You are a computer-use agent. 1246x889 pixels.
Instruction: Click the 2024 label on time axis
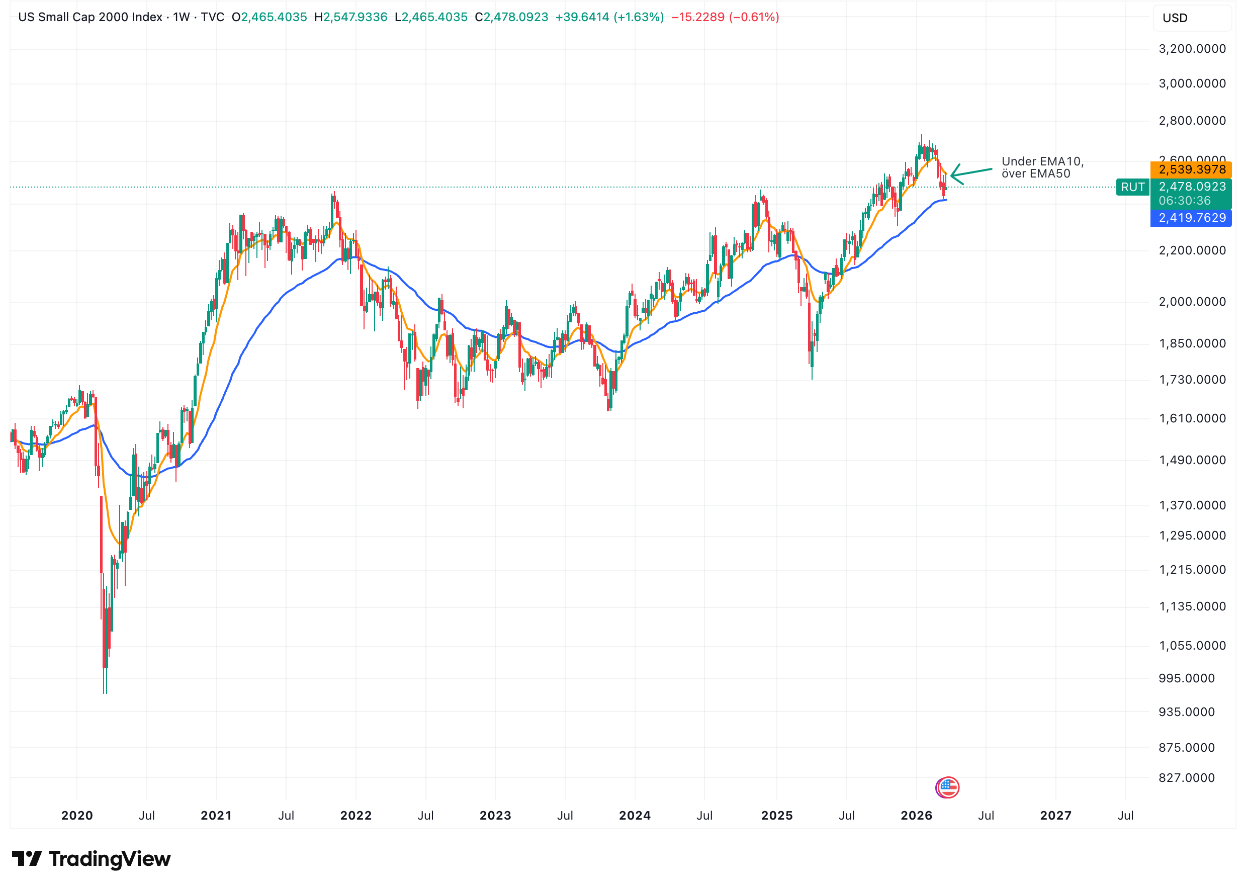tap(635, 816)
